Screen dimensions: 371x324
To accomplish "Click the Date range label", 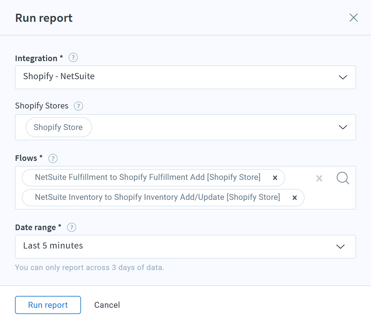I will pyautogui.click(x=38, y=227).
